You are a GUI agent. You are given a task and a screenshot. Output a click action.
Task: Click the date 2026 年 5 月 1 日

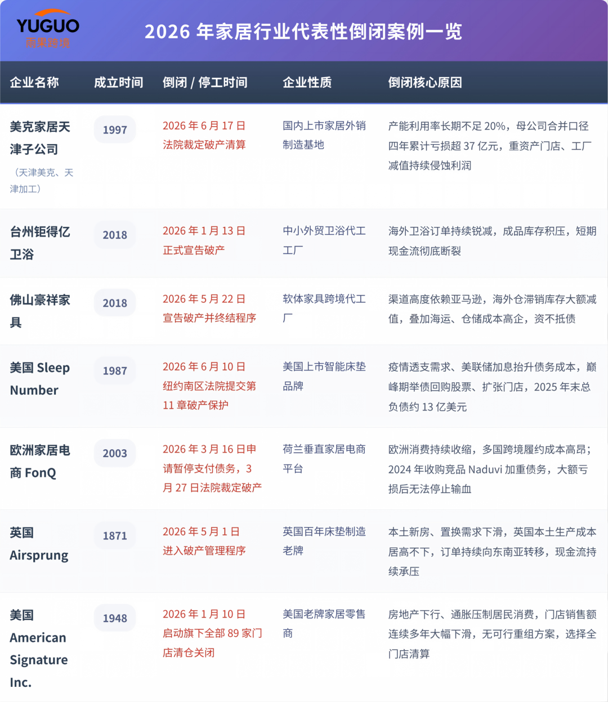coord(201,532)
